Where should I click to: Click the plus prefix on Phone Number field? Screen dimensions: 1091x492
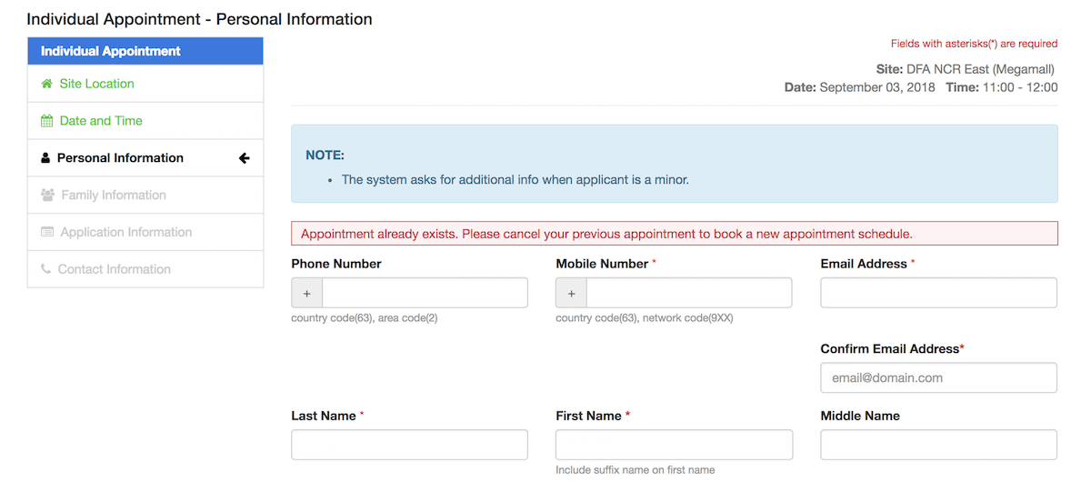click(306, 294)
